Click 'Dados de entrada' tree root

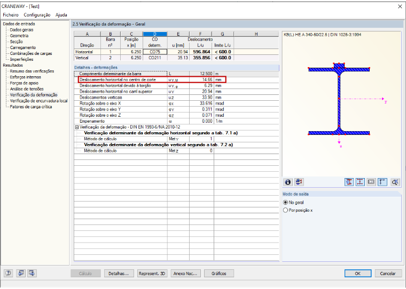click(x=19, y=24)
